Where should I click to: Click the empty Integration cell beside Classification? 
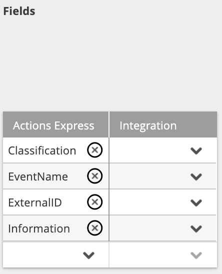tap(163, 150)
